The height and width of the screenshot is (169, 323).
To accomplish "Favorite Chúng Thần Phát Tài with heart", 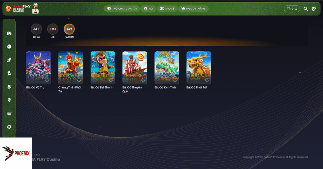I will click(x=79, y=80).
